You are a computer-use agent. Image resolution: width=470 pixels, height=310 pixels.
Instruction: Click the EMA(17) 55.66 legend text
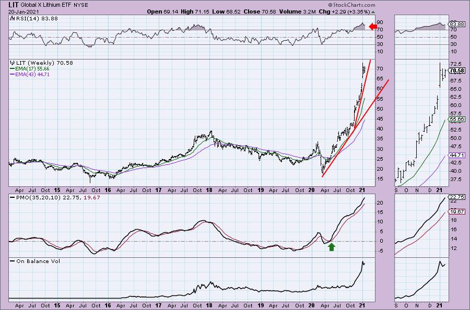[32, 69]
